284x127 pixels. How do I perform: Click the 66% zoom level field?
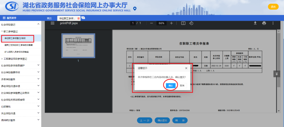[161, 23]
